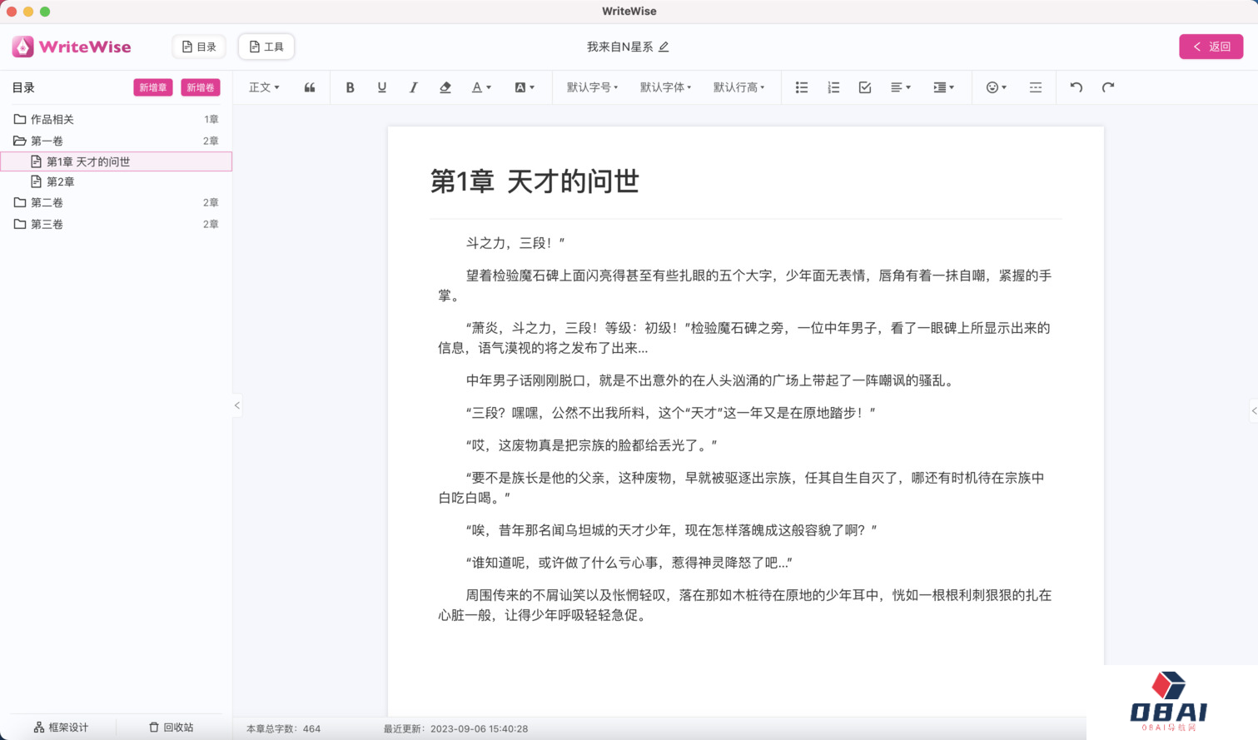Open 框架设计 at the sidebar bottom
The image size is (1258, 740).
coord(61,728)
